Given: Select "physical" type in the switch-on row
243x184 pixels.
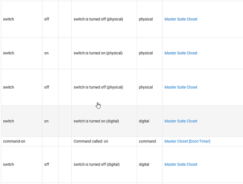Looking at the screenshot, I should coord(146,53).
